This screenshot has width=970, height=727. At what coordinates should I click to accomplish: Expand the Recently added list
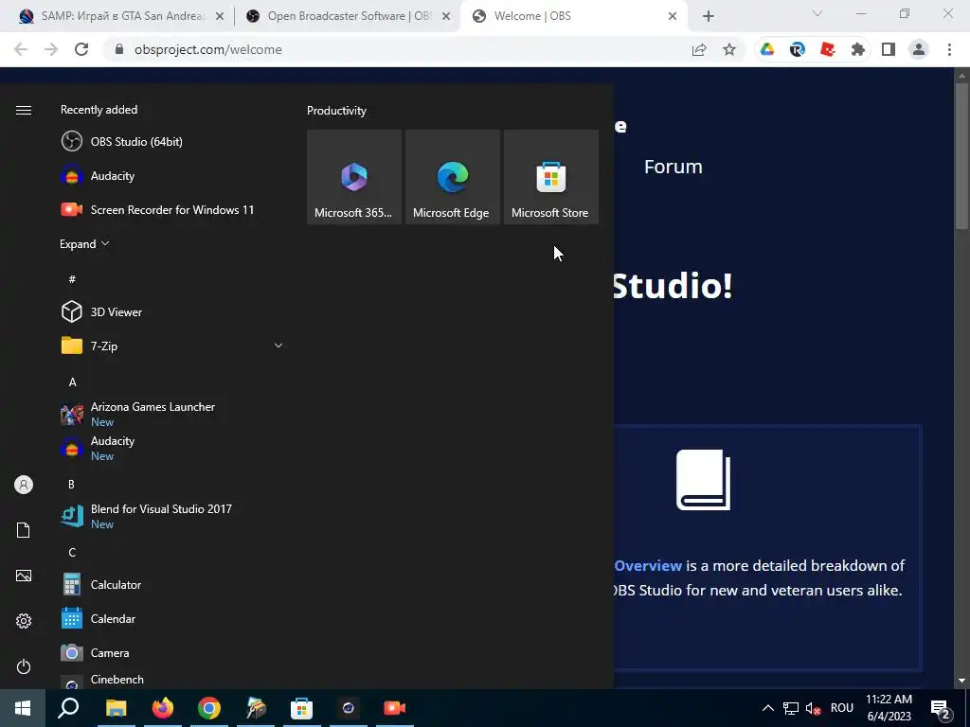pos(84,243)
